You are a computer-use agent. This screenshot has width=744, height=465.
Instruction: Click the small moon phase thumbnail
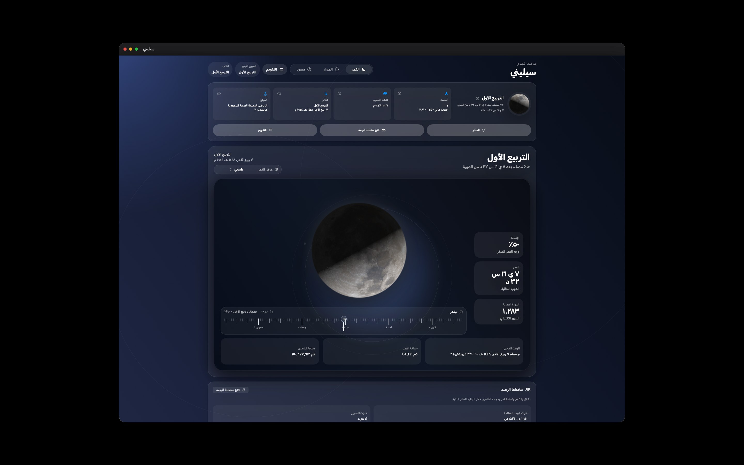pos(519,104)
